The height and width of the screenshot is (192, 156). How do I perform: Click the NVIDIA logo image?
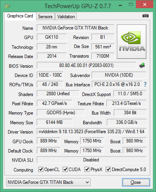click(132, 41)
